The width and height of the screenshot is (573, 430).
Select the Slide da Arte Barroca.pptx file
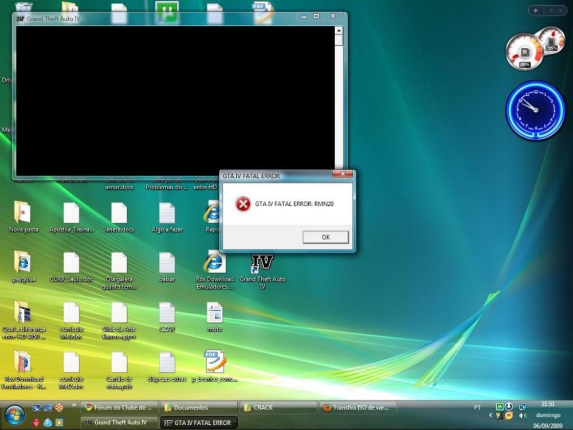pos(119,313)
